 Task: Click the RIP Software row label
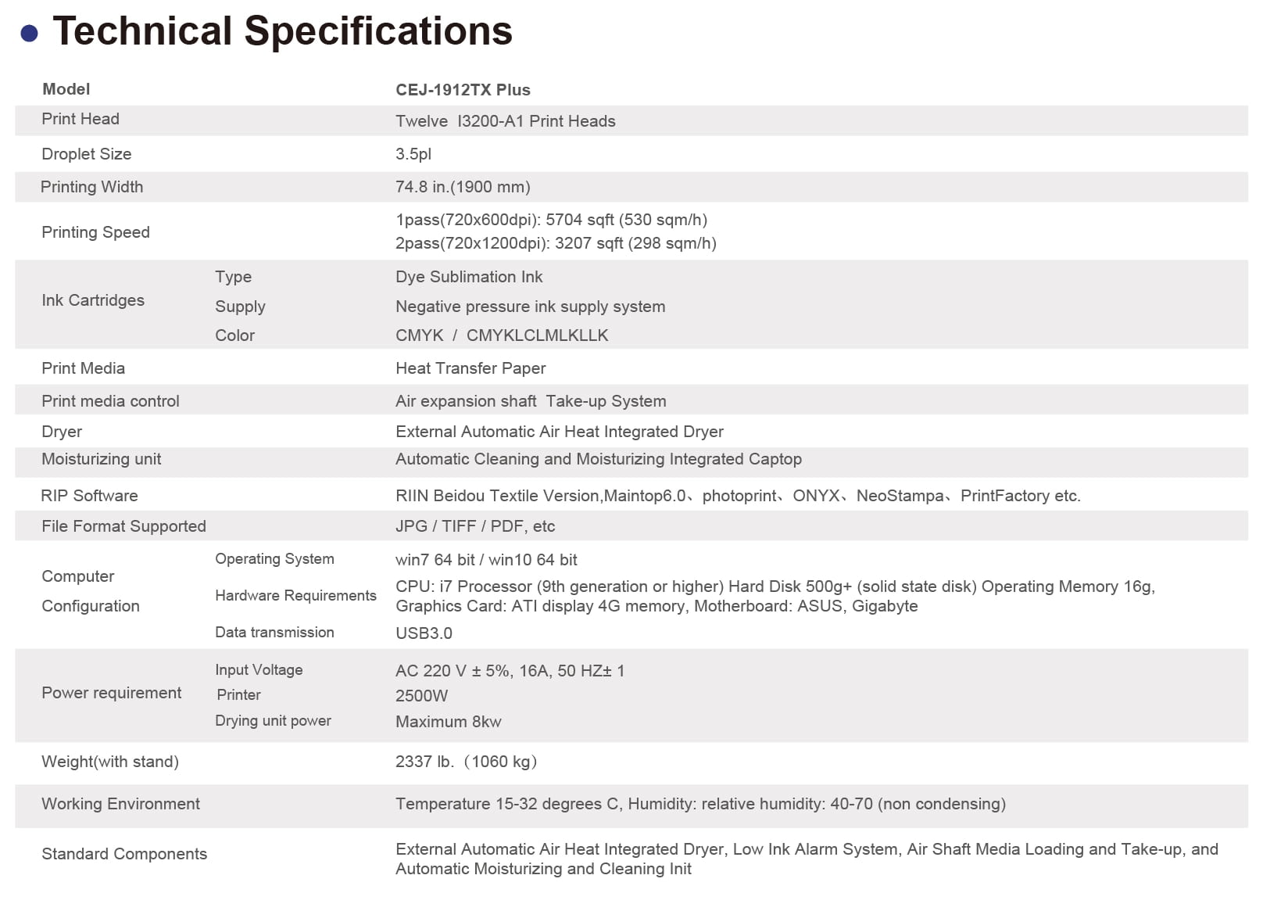89,496
